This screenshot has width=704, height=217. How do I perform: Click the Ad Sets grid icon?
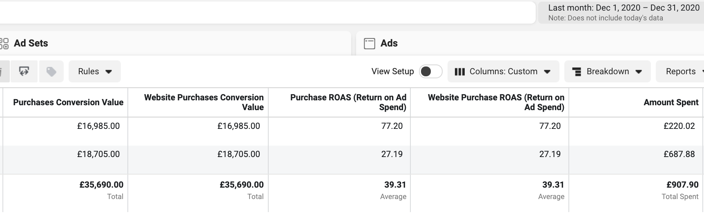[4, 43]
